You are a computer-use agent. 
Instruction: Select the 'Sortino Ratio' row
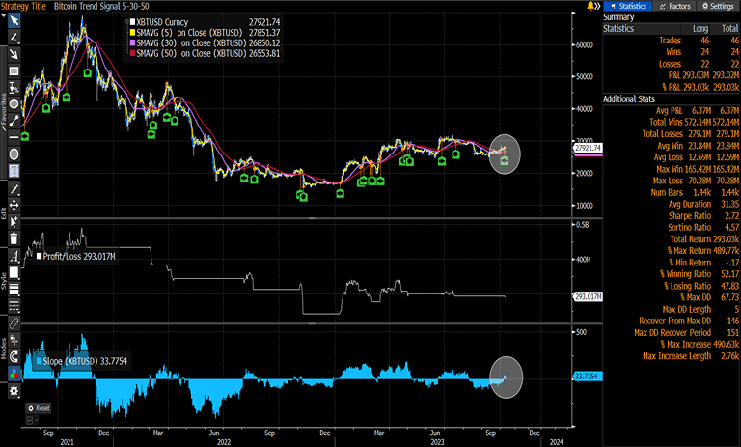[x=672, y=228]
